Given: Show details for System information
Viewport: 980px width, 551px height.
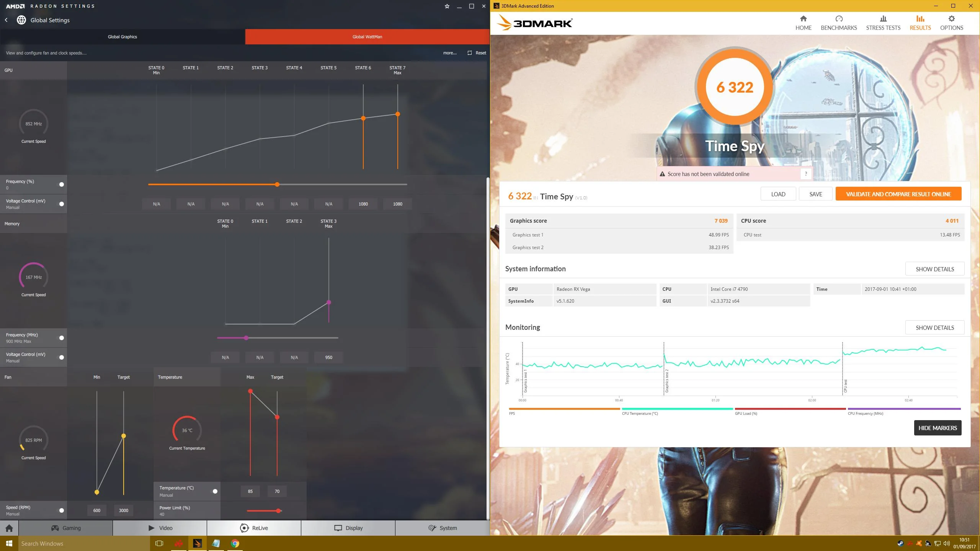Looking at the screenshot, I should 935,269.
